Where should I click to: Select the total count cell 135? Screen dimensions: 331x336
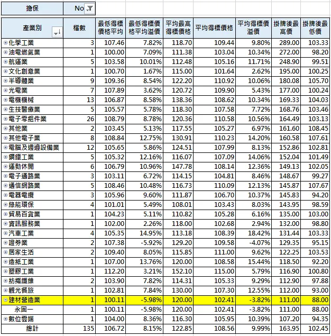(79, 329)
